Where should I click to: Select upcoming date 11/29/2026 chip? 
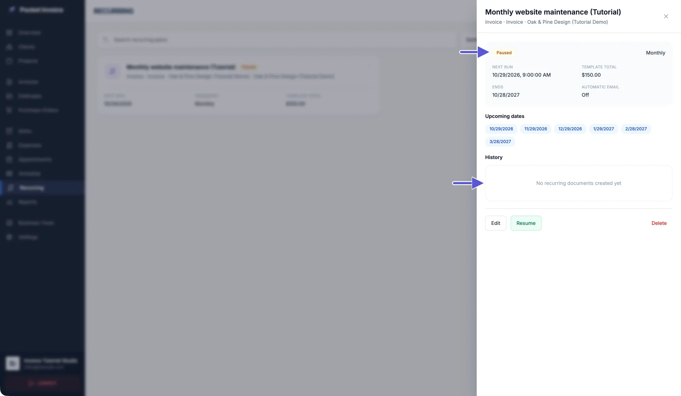tap(535, 129)
